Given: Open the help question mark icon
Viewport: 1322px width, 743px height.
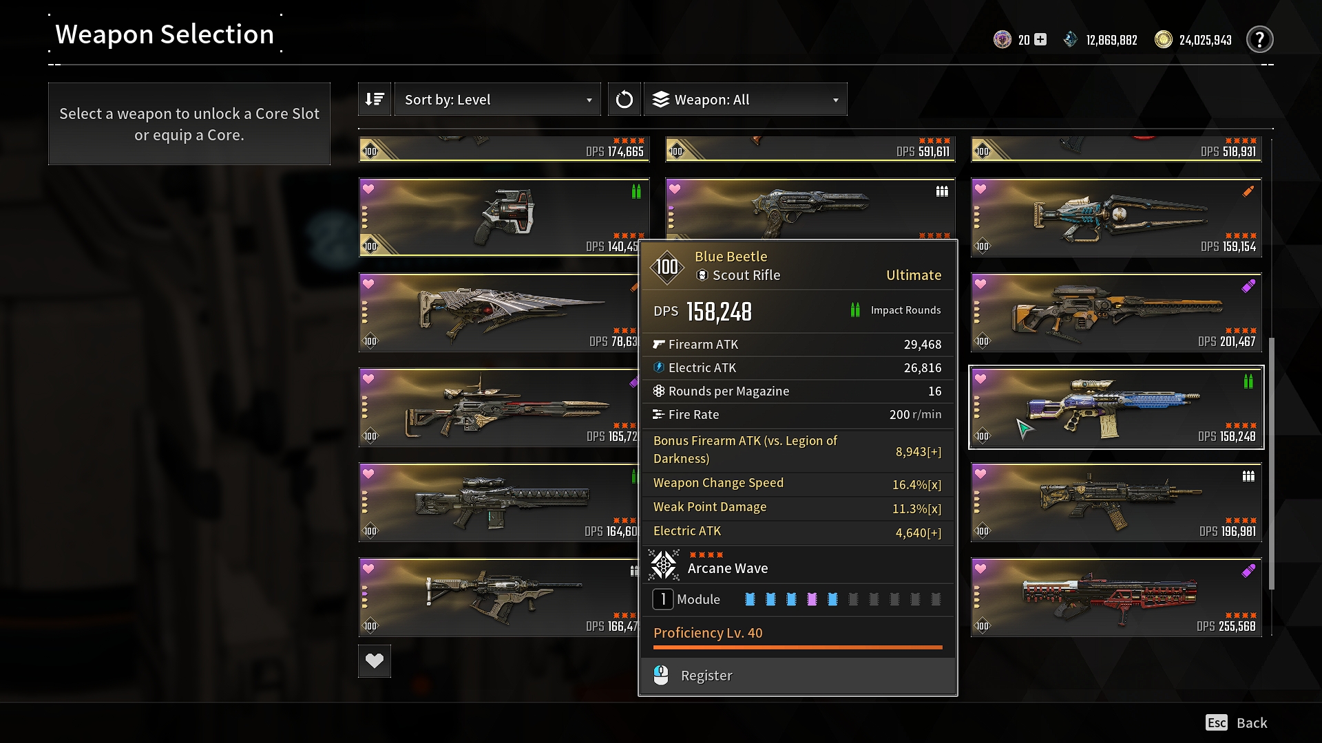Looking at the screenshot, I should (x=1259, y=40).
